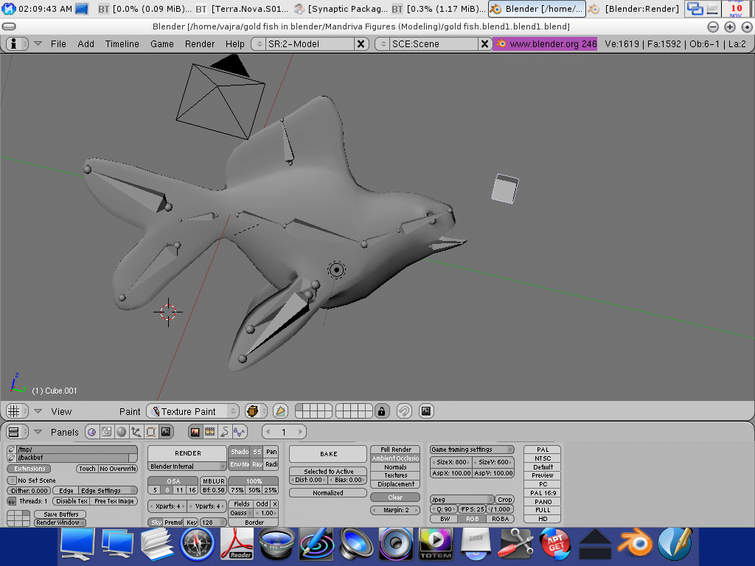Screen dimensions: 755x566
Task: Open the Render menu in top bar
Action: point(200,44)
